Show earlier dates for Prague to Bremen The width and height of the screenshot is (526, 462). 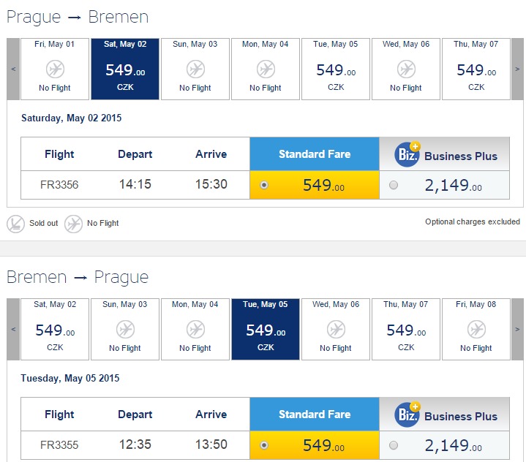(13, 69)
